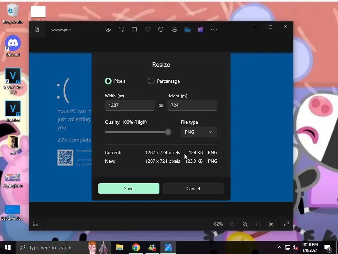Image resolution: width=338 pixels, height=254 pixels.
Task: Open the Edit image tool in Photos
Action: click(x=108, y=29)
